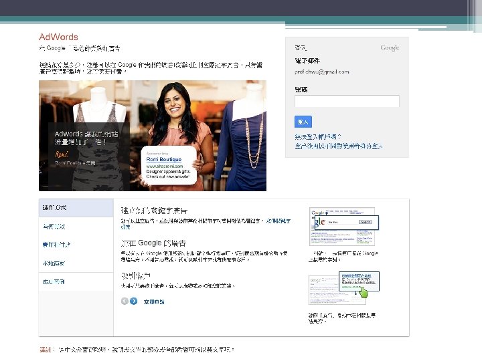The width and height of the screenshot is (482, 361).
Task: Click the AdWords logo heading
Action: coord(58,37)
